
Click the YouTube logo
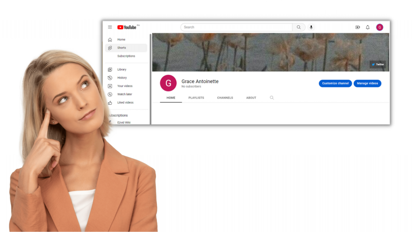(127, 27)
